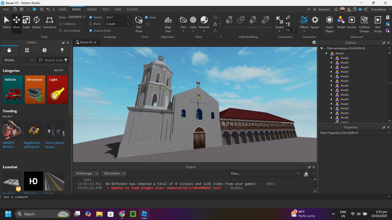Screen dimensions: 392x220
Task: Browse the Vehicle category card
Action: 13,90
